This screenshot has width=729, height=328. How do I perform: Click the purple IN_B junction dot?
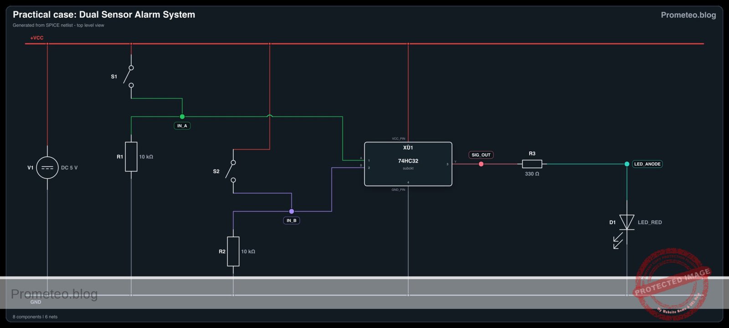click(292, 211)
